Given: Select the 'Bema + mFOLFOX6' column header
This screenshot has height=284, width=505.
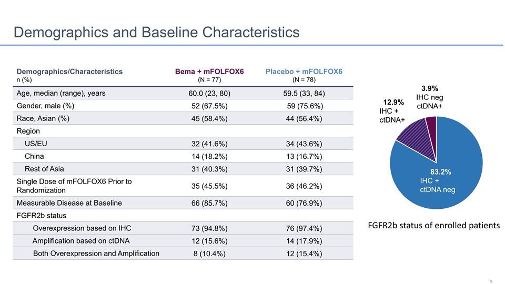Looking at the screenshot, I should coord(209,72).
